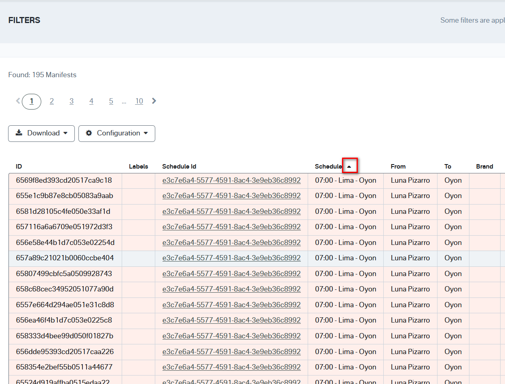Select page 5 in pagination
The image size is (505, 384).
pos(111,101)
